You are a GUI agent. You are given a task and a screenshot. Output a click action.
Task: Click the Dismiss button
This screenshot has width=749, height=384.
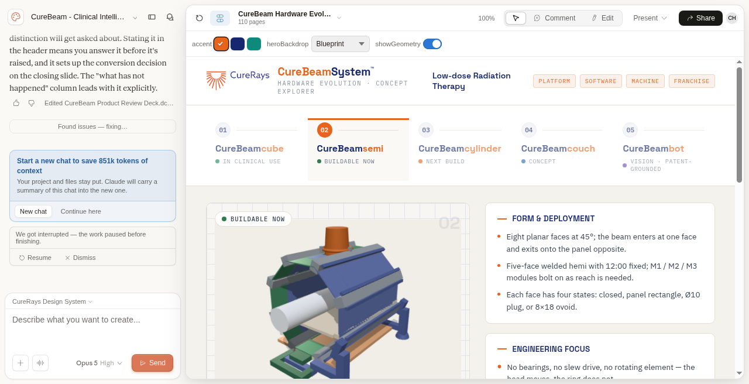[x=80, y=258]
